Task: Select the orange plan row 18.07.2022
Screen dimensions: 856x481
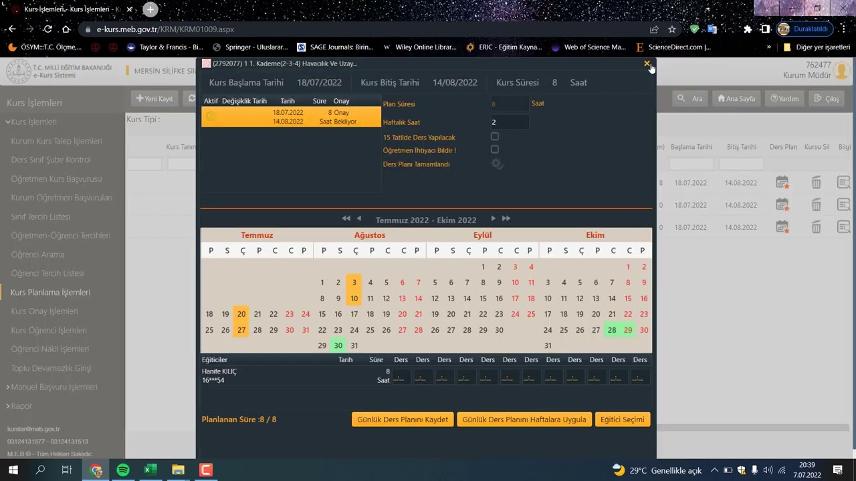Action: click(x=291, y=117)
